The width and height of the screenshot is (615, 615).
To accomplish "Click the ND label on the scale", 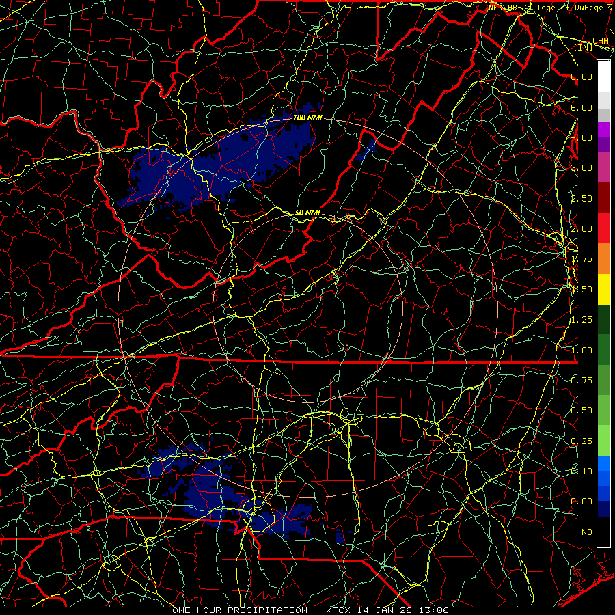I will click(587, 532).
